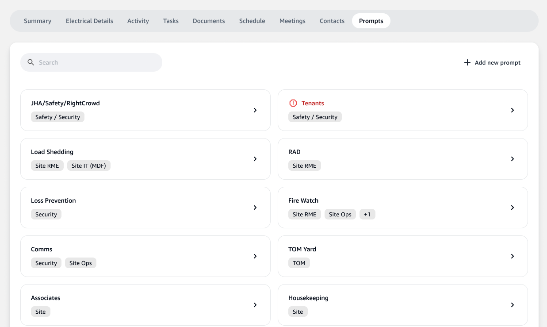Expand the TOM Yard prompt chevron
The image size is (547, 327).
(513, 256)
